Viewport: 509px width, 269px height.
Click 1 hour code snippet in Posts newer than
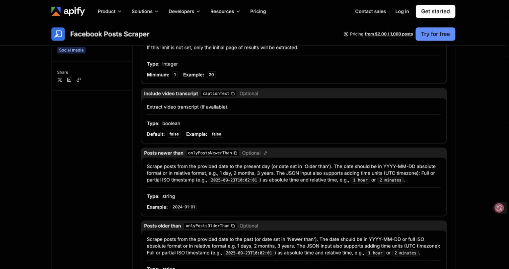tap(360, 180)
